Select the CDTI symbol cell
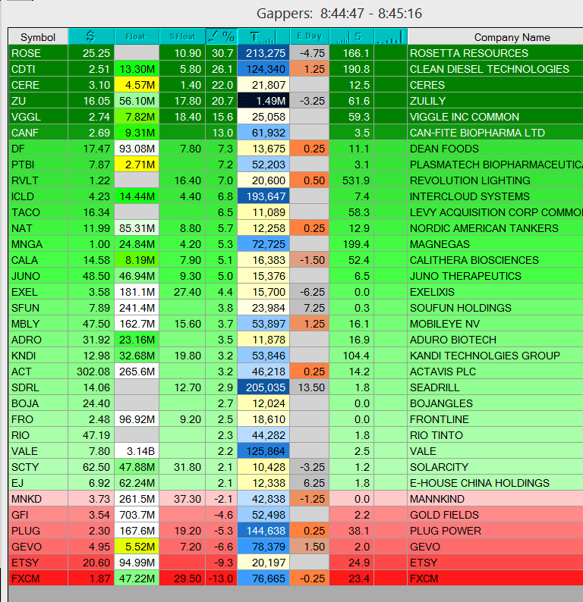 point(39,69)
